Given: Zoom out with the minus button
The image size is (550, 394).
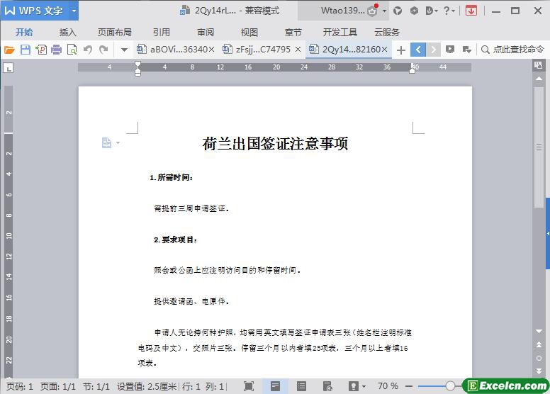Looking at the screenshot, I should (409, 386).
